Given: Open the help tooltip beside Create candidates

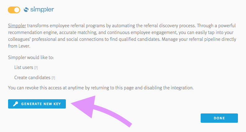Looking at the screenshot, I should click(53, 78).
